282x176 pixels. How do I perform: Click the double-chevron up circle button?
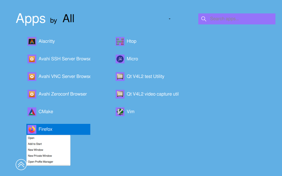[x=21, y=164]
